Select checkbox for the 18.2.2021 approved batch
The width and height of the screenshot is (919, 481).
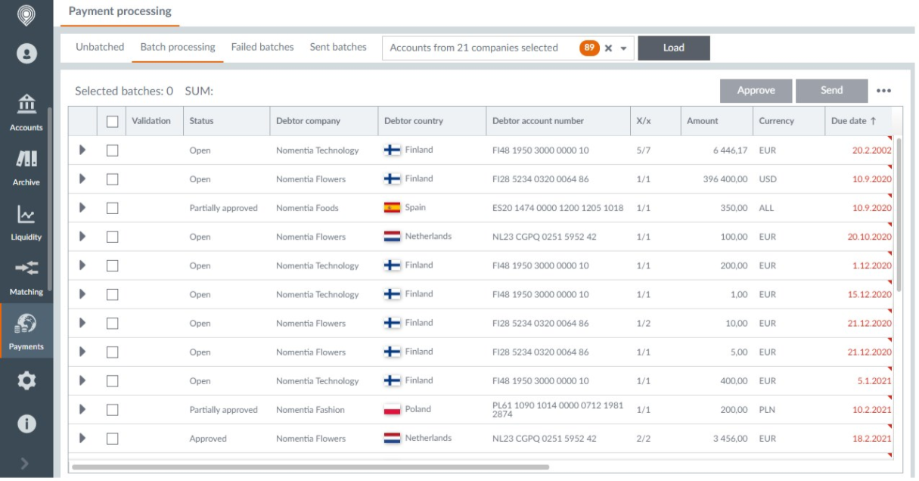112,439
